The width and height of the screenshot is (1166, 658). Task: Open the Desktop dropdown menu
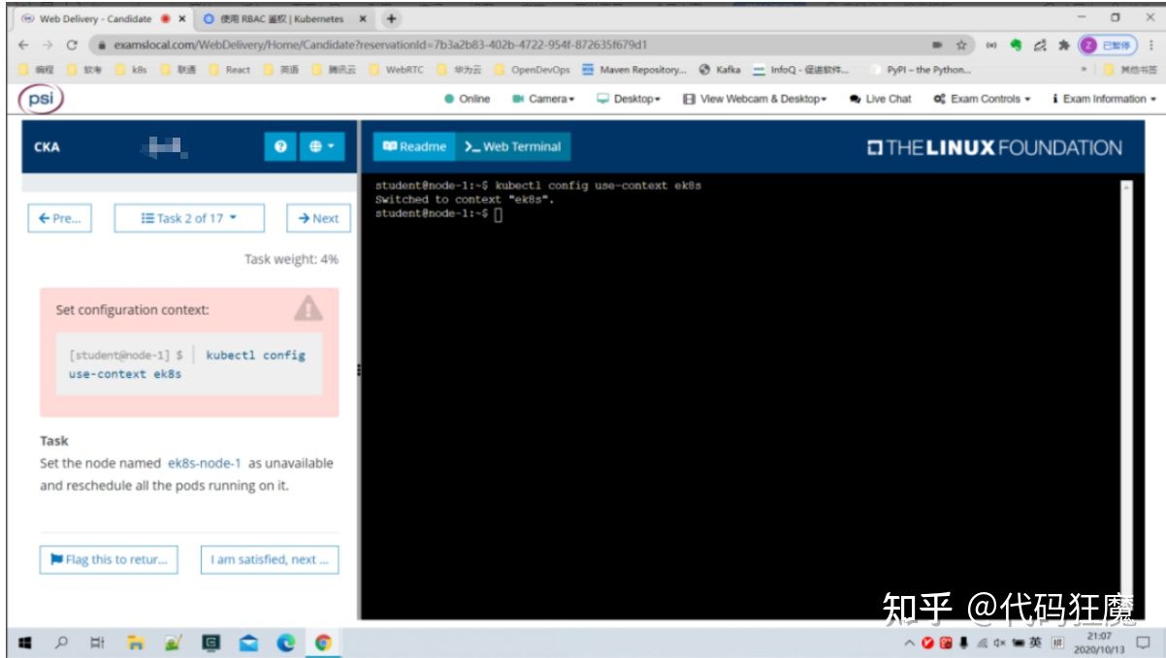click(629, 99)
